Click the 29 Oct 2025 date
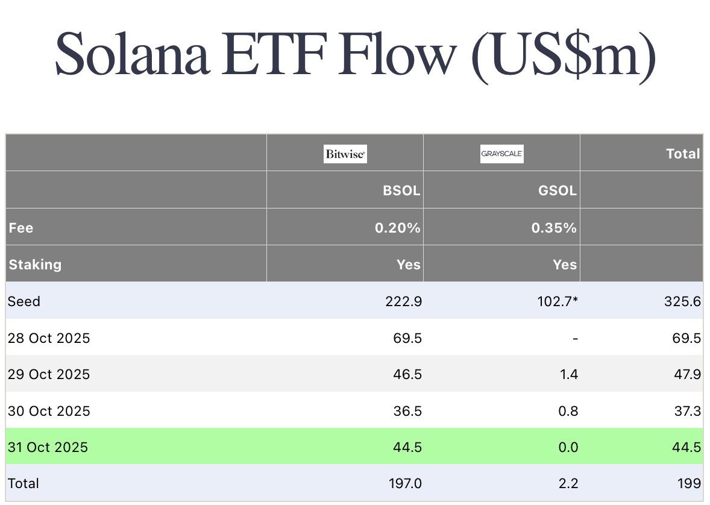The width and height of the screenshot is (710, 505). point(49,374)
